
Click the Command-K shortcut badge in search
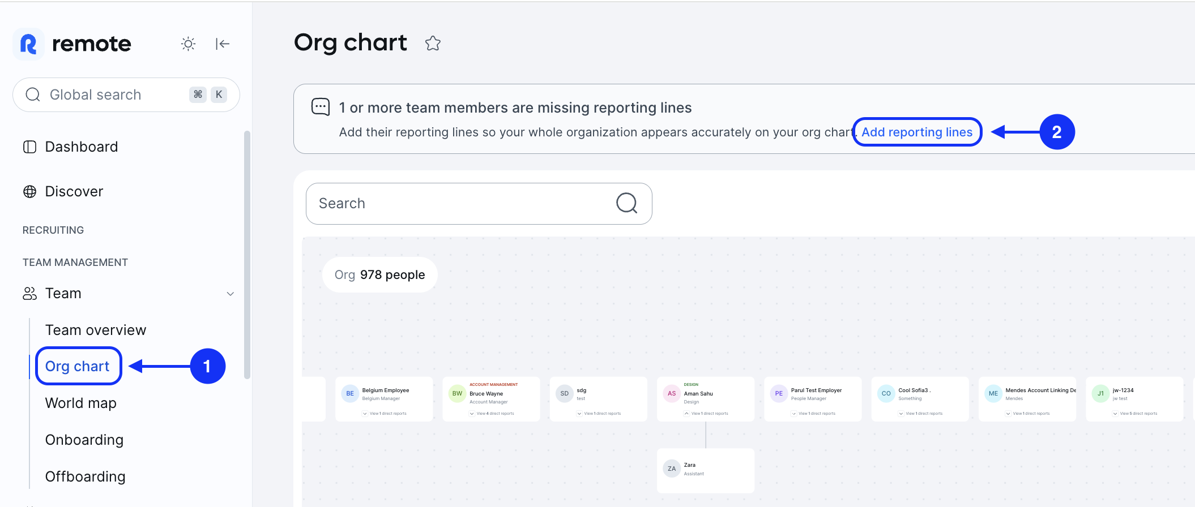(x=208, y=94)
